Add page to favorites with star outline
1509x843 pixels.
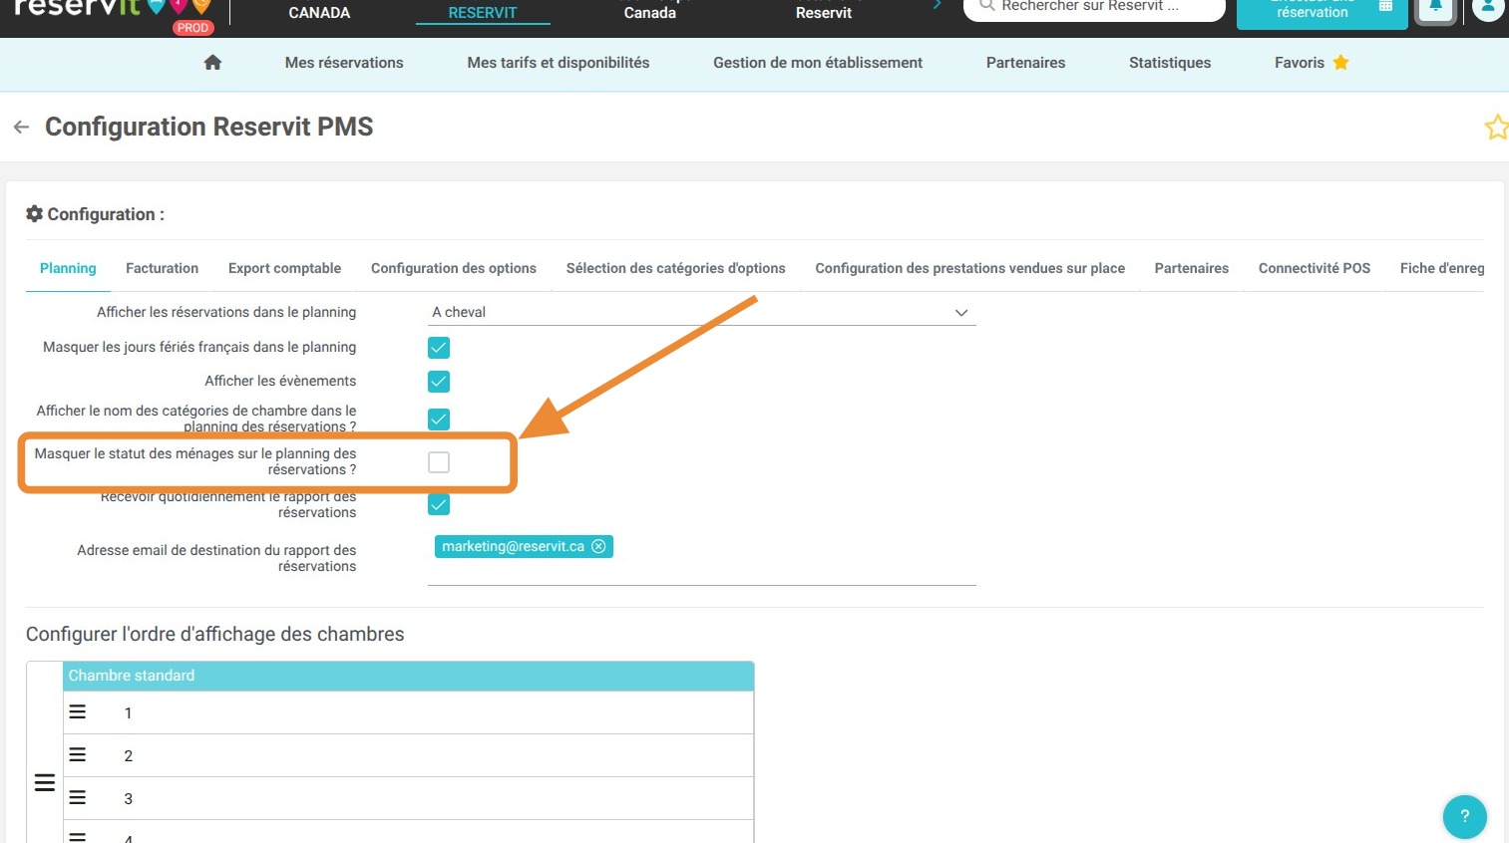1496,127
